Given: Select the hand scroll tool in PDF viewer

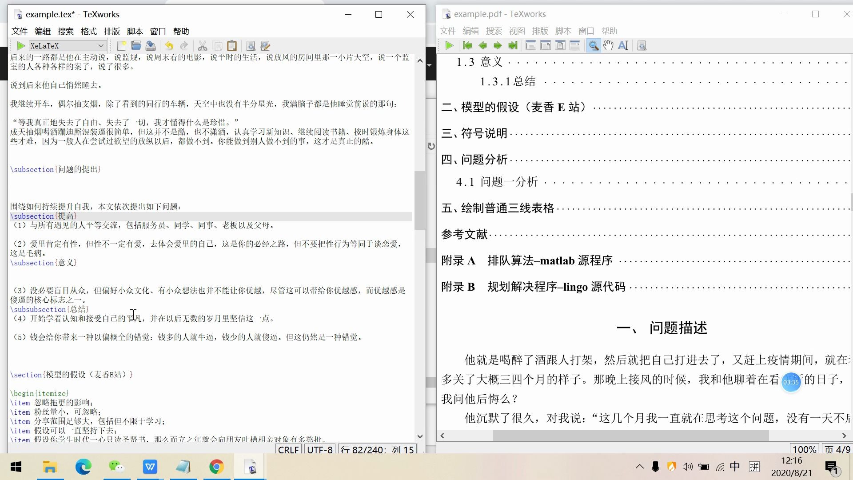Looking at the screenshot, I should pyautogui.click(x=608, y=45).
